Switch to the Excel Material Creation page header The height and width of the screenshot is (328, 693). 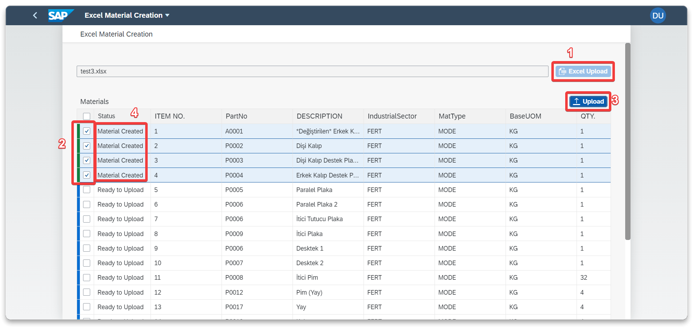point(116,34)
